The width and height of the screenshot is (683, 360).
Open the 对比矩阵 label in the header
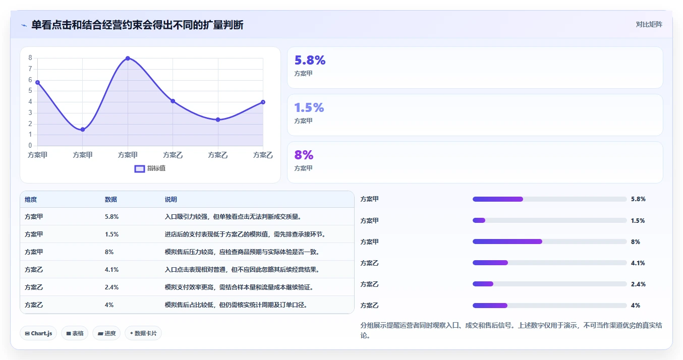(649, 24)
